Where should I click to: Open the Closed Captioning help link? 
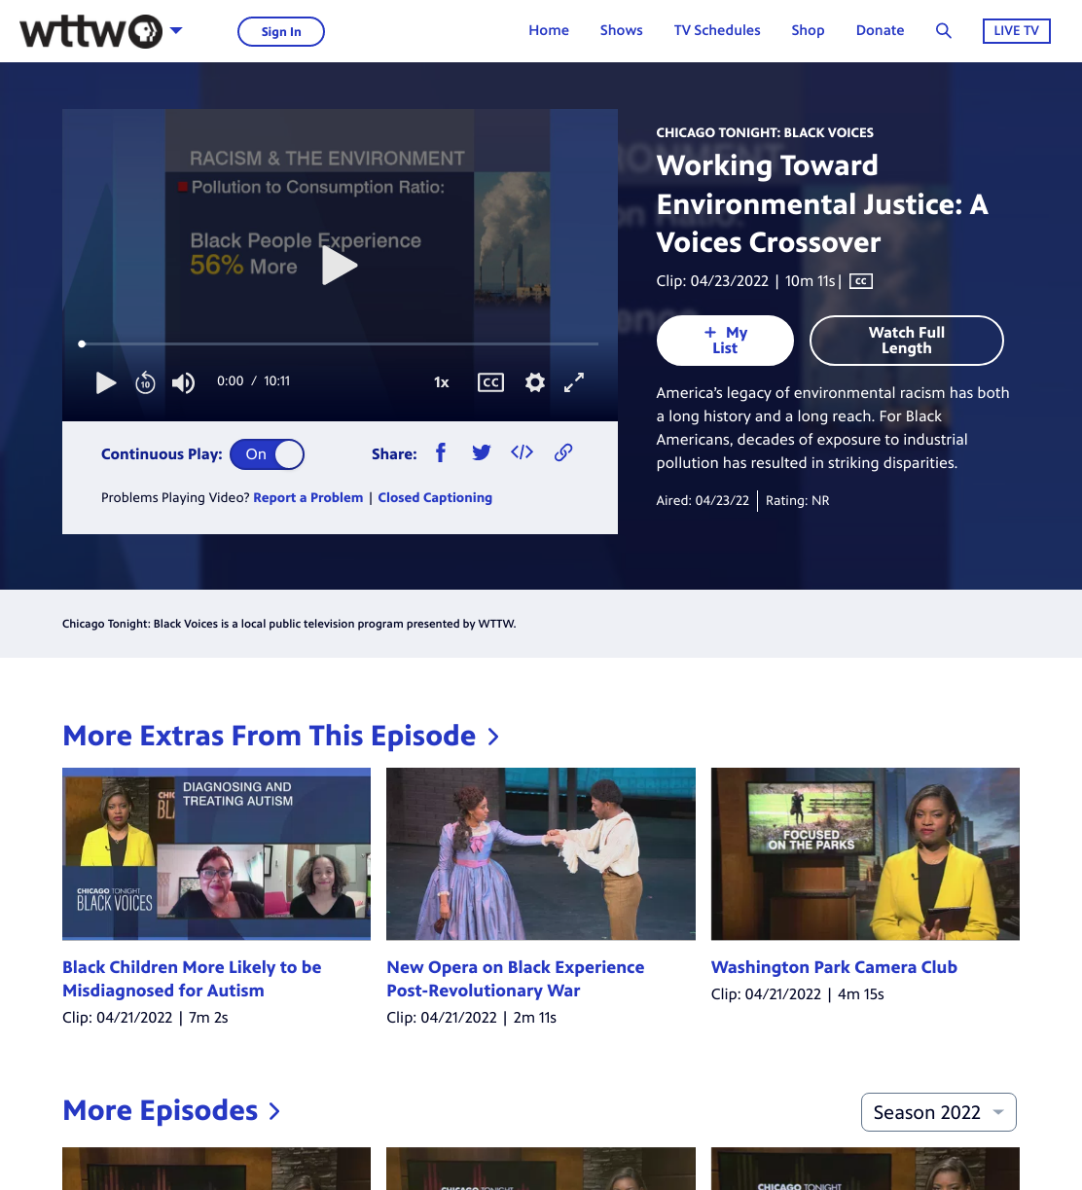pyautogui.click(x=435, y=497)
